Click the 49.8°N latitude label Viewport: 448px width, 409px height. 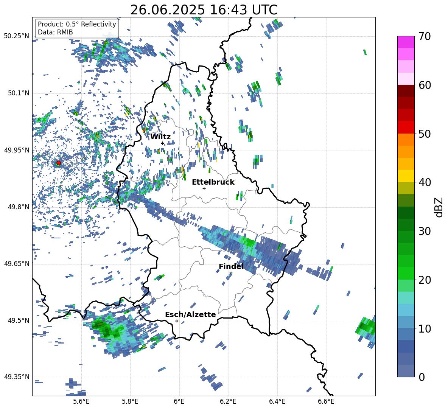(19, 207)
